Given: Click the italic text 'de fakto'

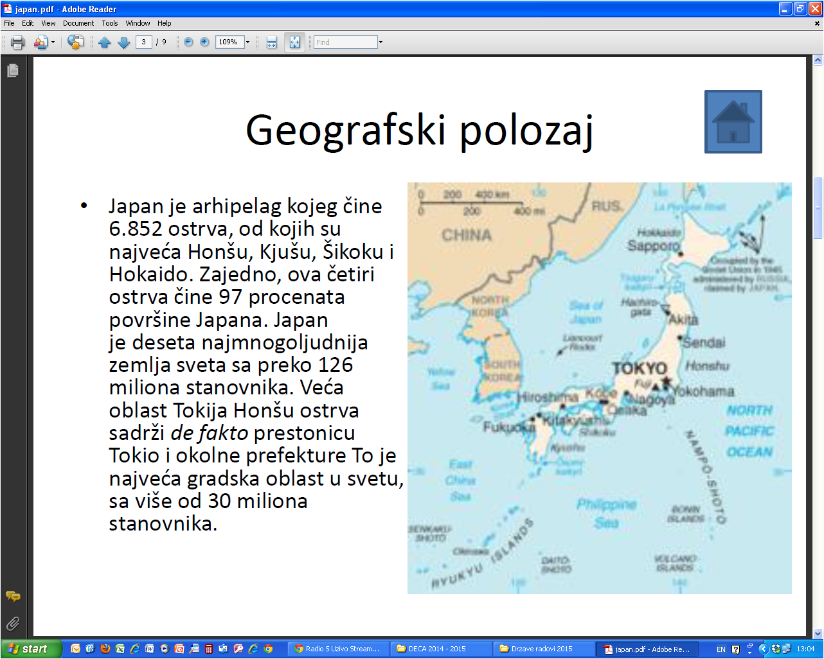Looking at the screenshot, I should click(210, 433).
